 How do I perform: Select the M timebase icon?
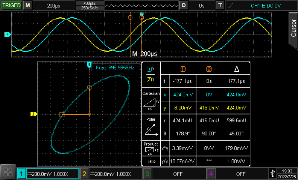[x=27, y=6]
